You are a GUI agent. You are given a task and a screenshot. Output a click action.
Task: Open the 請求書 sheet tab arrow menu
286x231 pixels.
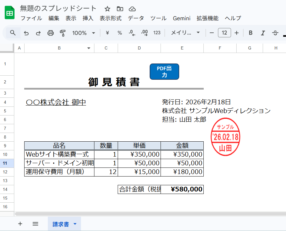tap(75, 224)
